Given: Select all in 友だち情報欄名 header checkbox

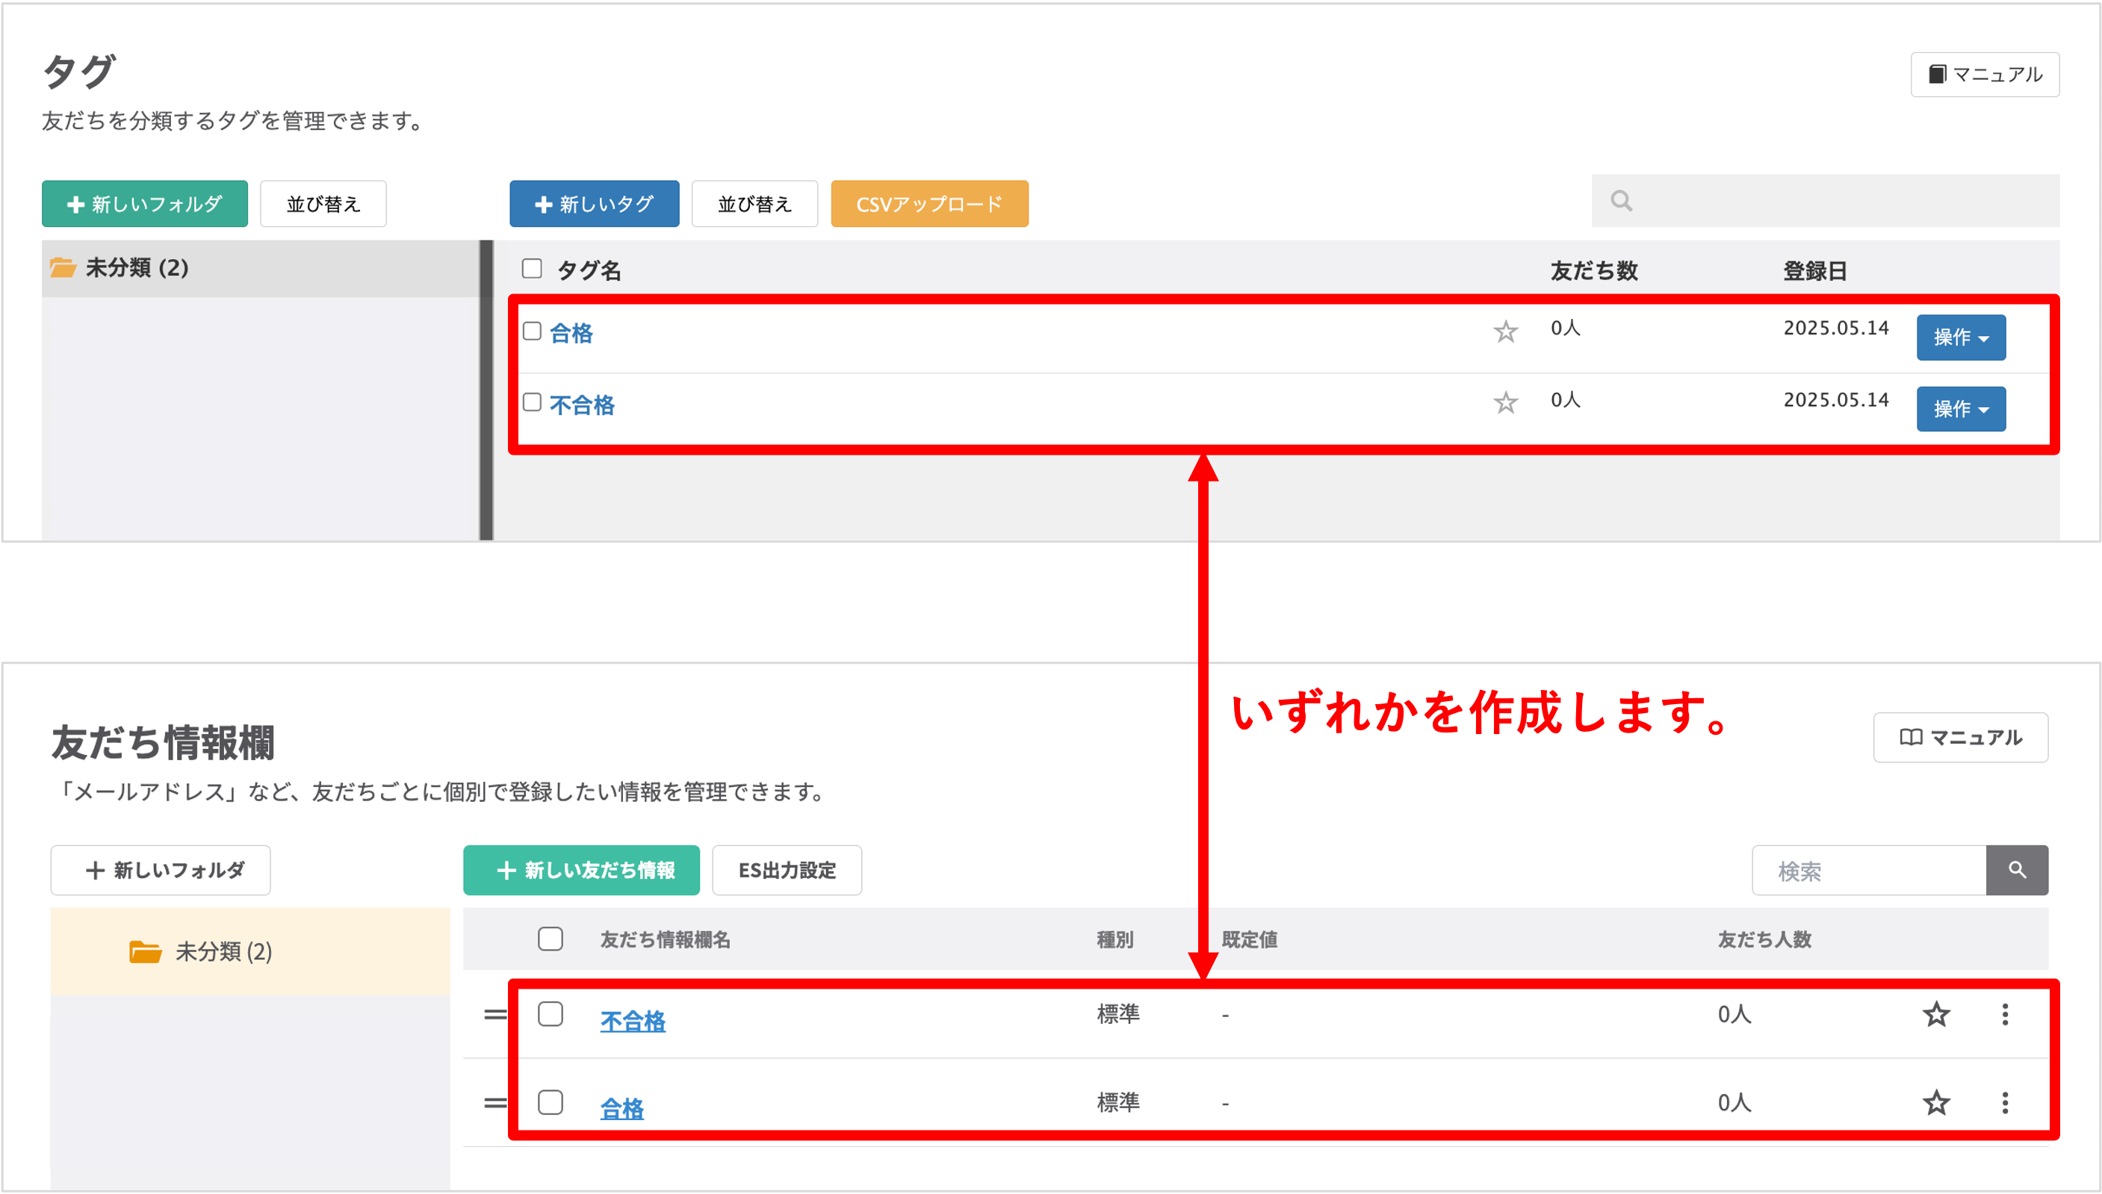Looking at the screenshot, I should [x=551, y=938].
